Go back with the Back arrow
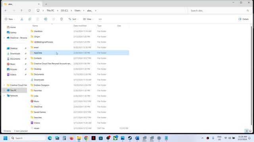 coord(6,11)
